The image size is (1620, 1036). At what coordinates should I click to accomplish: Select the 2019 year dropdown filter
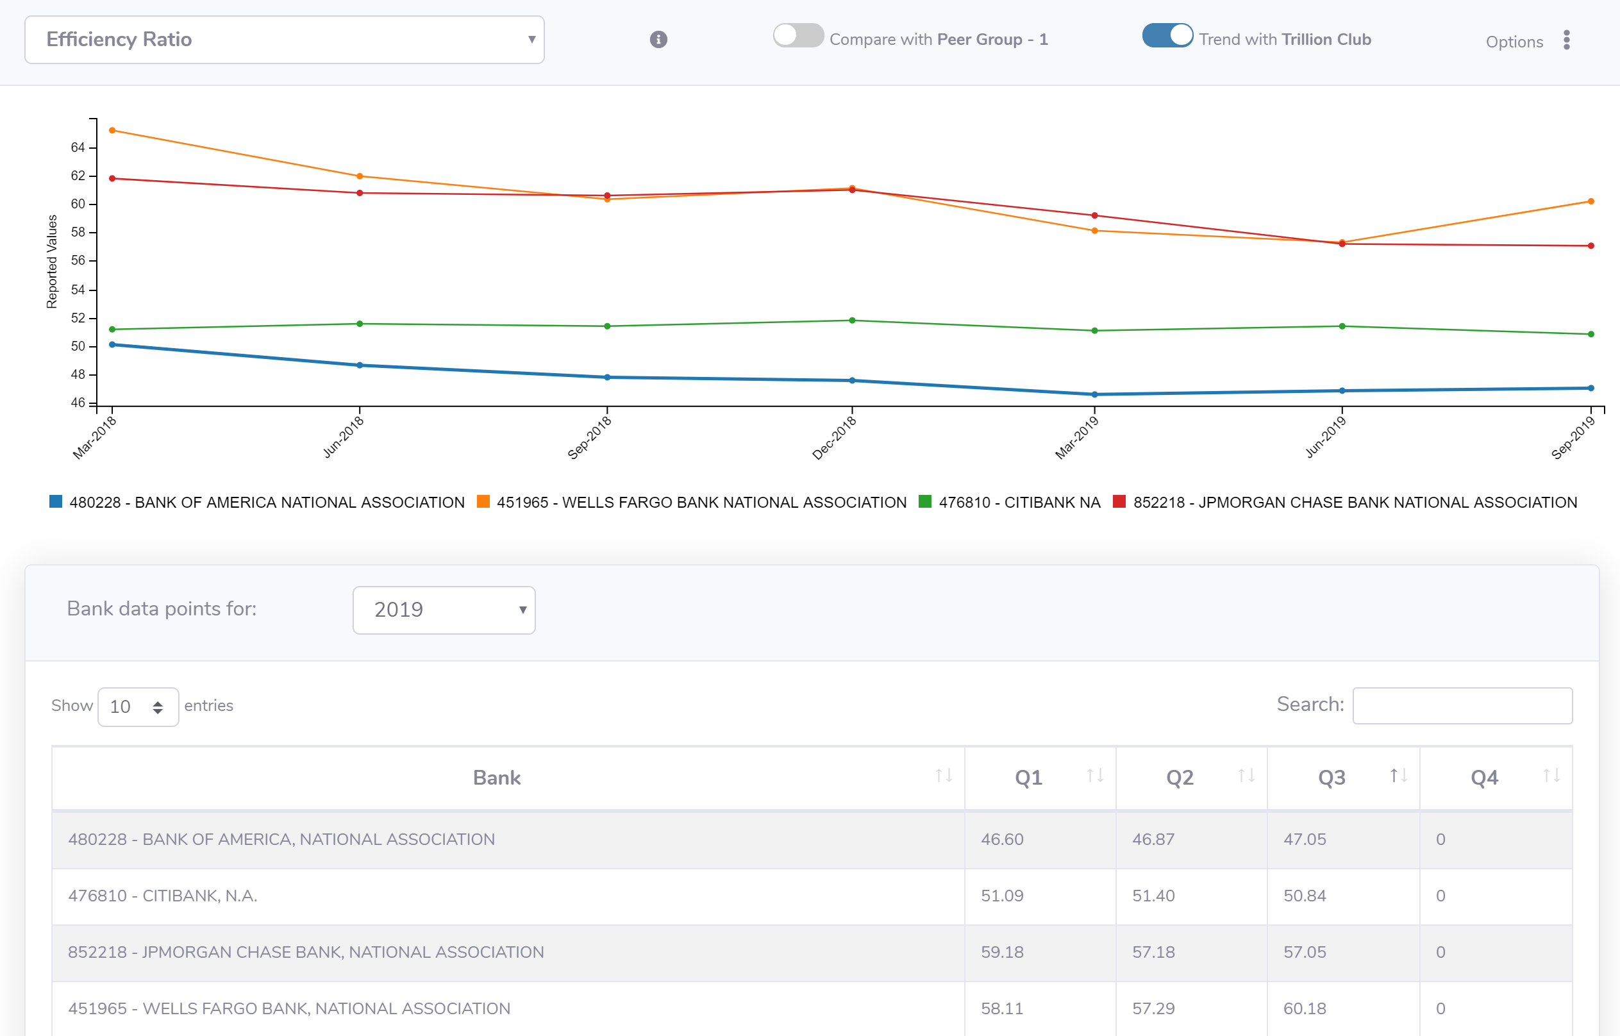point(443,610)
